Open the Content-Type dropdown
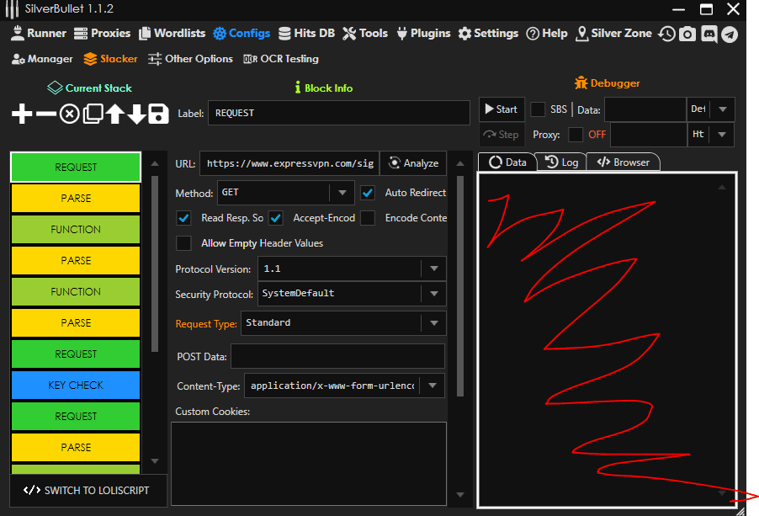759x516 pixels. tap(345, 386)
